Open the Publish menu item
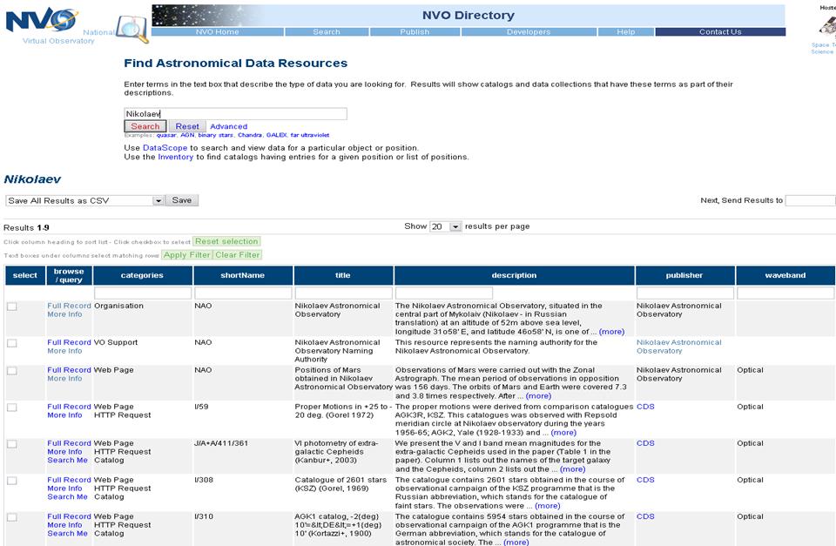Viewport: 836px width, 546px height. [415, 32]
